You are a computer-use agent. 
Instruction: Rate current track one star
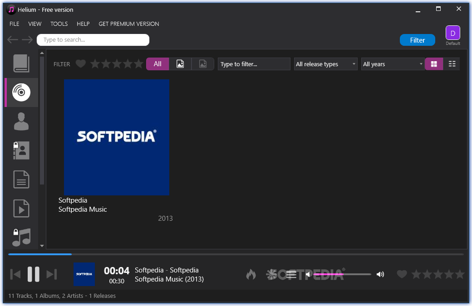coord(416,274)
